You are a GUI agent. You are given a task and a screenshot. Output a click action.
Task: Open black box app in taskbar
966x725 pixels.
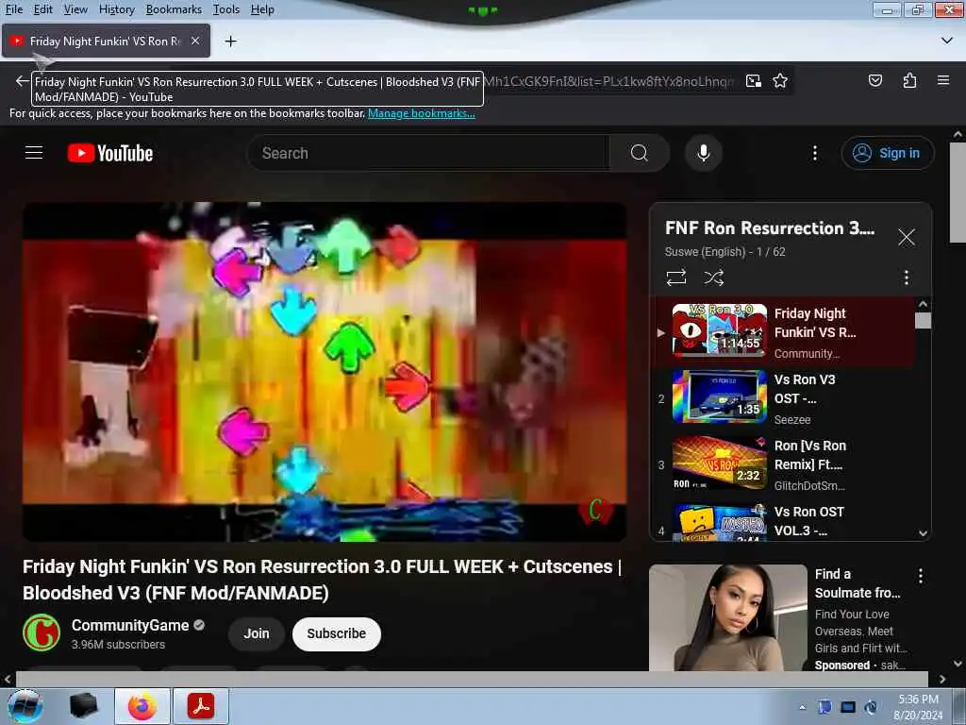click(x=83, y=706)
